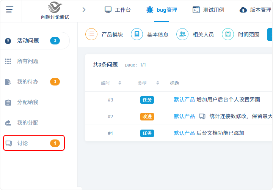This screenshot has width=273, height=190.
Task: Click the orange list icon for 产品模块
Action: click(91, 34)
